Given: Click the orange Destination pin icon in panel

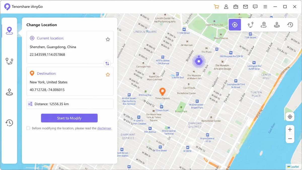Looking at the screenshot, I should pyautogui.click(x=32, y=73).
